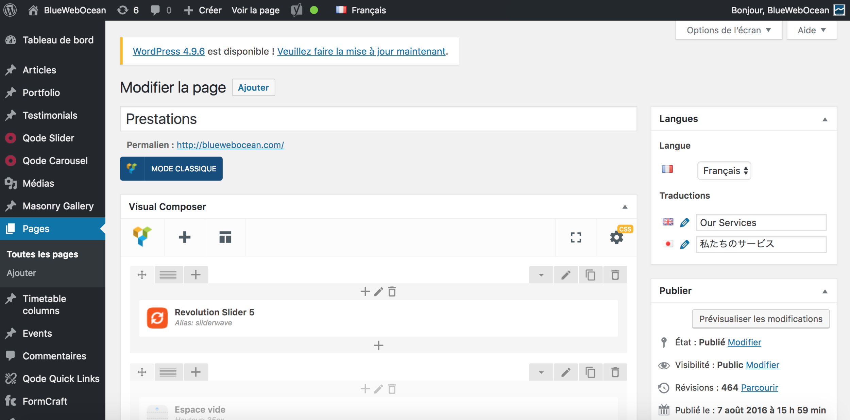
Task: Edit English translation pencil icon
Action: (x=684, y=222)
